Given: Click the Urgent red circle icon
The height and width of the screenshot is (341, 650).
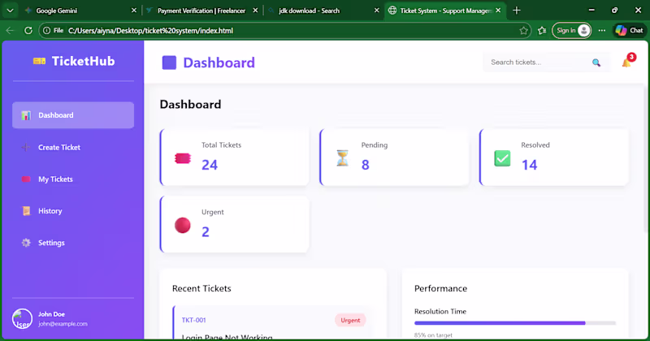Looking at the screenshot, I should 182,226.
